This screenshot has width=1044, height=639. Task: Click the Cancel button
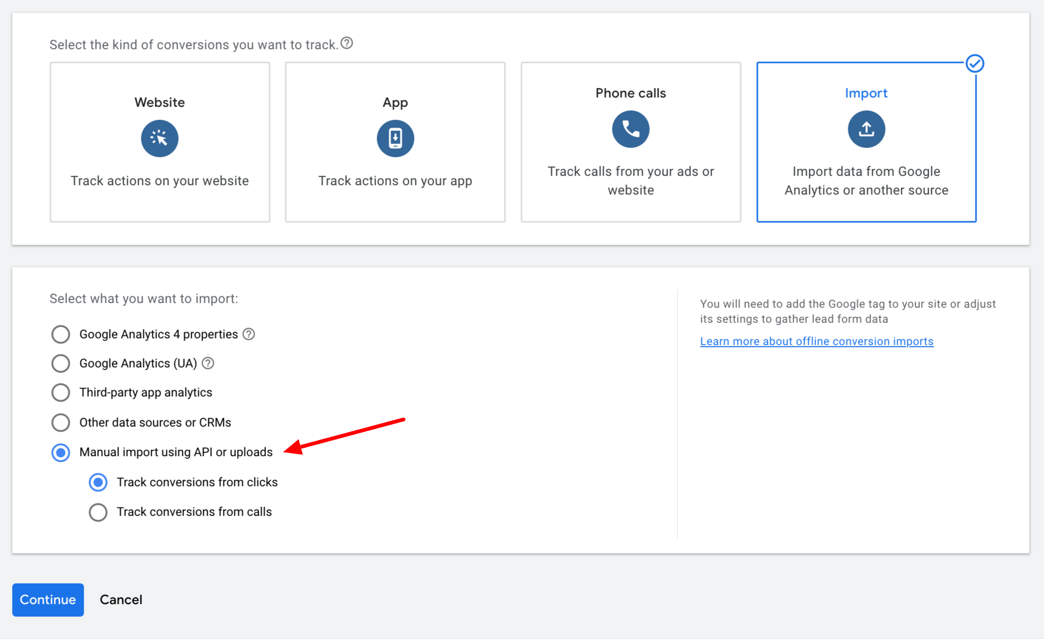(x=121, y=600)
